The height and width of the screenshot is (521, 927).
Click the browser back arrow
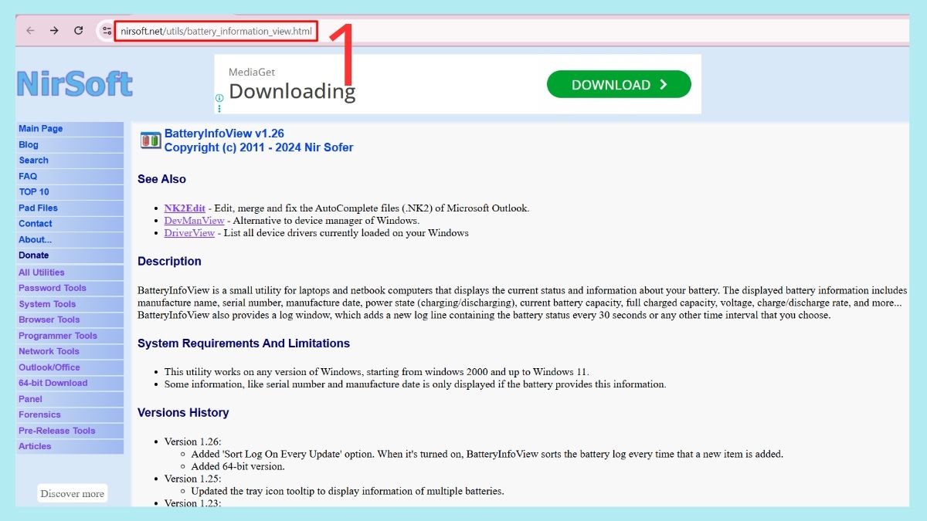tap(30, 31)
